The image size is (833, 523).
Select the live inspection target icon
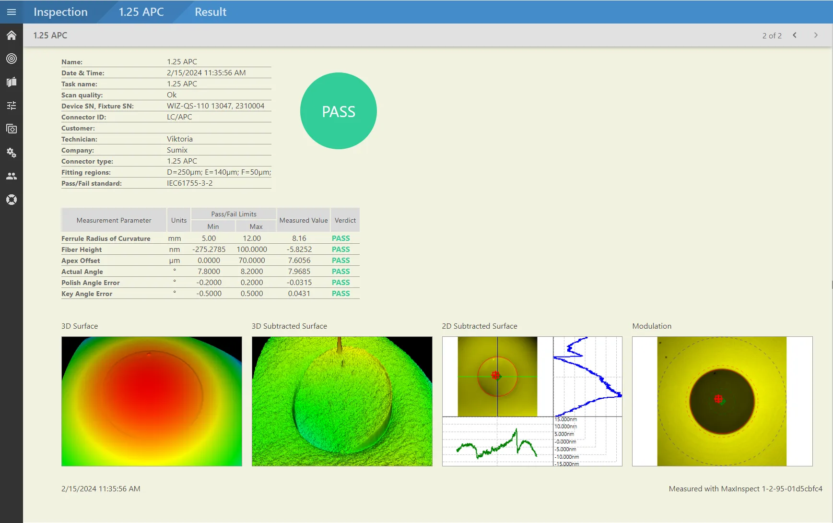(12, 59)
